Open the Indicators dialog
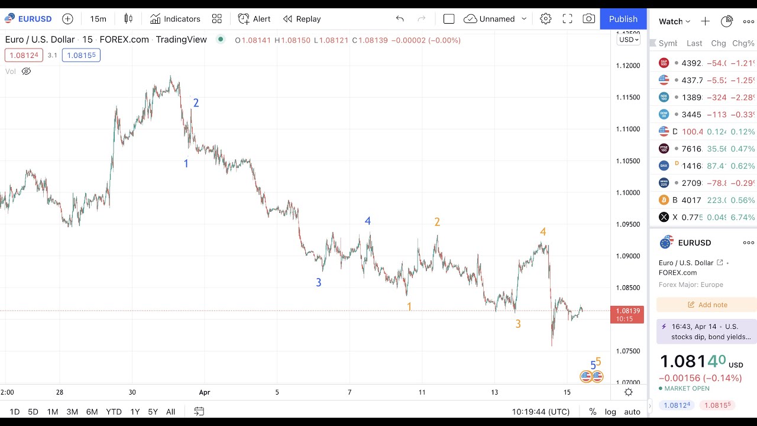This screenshot has height=426, width=757. [x=175, y=19]
